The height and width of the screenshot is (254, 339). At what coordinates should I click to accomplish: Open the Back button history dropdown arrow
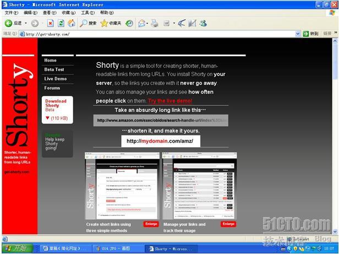pos(26,23)
